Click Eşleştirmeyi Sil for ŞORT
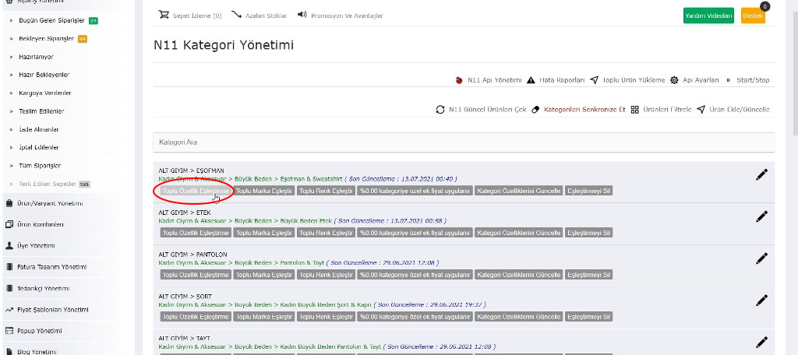 tap(589, 316)
